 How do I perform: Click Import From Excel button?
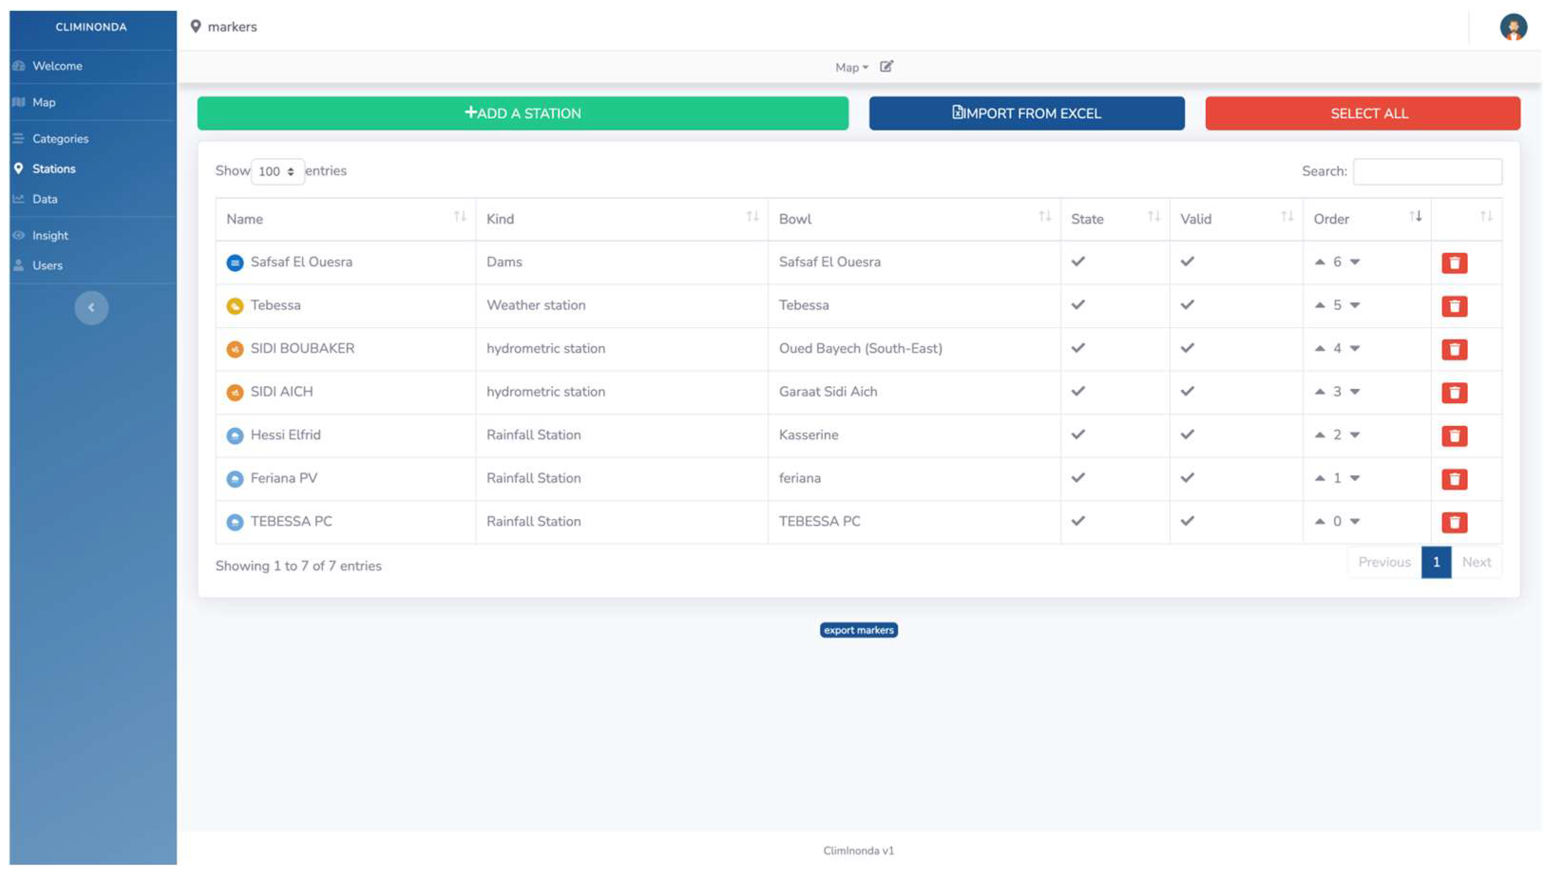pyautogui.click(x=1027, y=113)
